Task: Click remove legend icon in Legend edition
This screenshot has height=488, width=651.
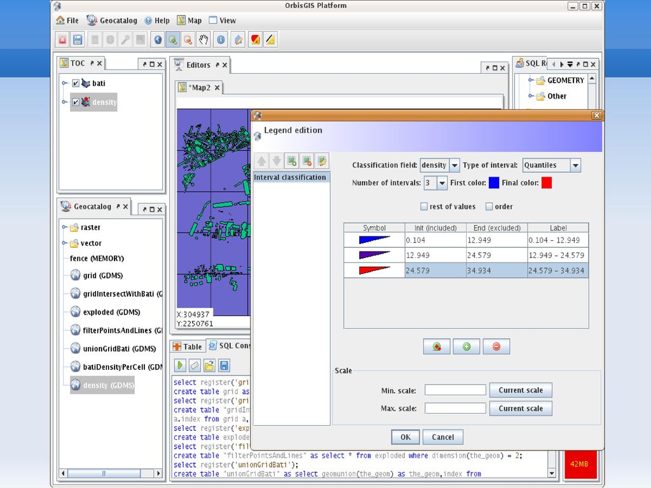Action: pyautogui.click(x=307, y=161)
